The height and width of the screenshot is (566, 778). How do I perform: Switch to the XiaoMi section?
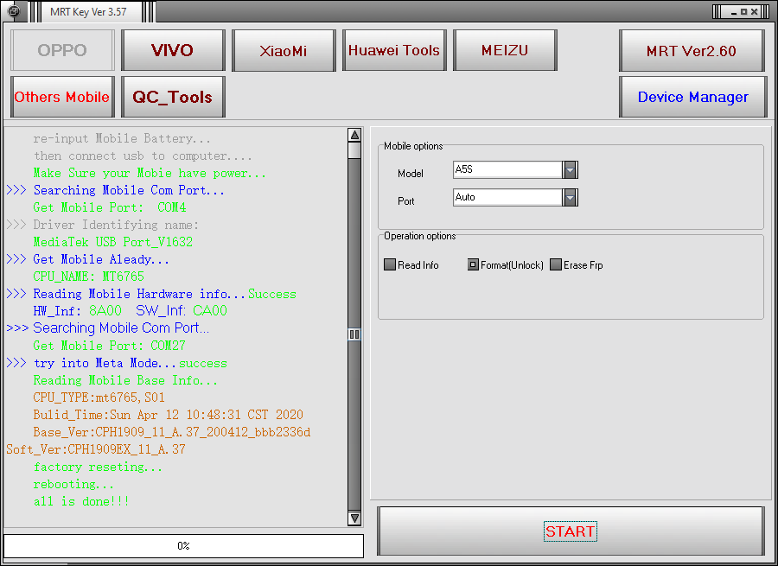pyautogui.click(x=284, y=50)
